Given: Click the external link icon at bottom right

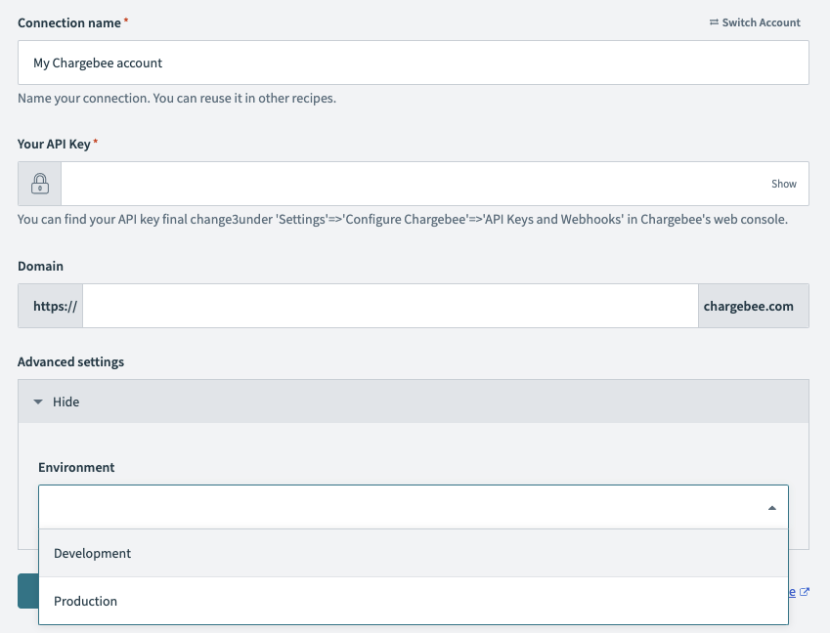Looking at the screenshot, I should (804, 592).
